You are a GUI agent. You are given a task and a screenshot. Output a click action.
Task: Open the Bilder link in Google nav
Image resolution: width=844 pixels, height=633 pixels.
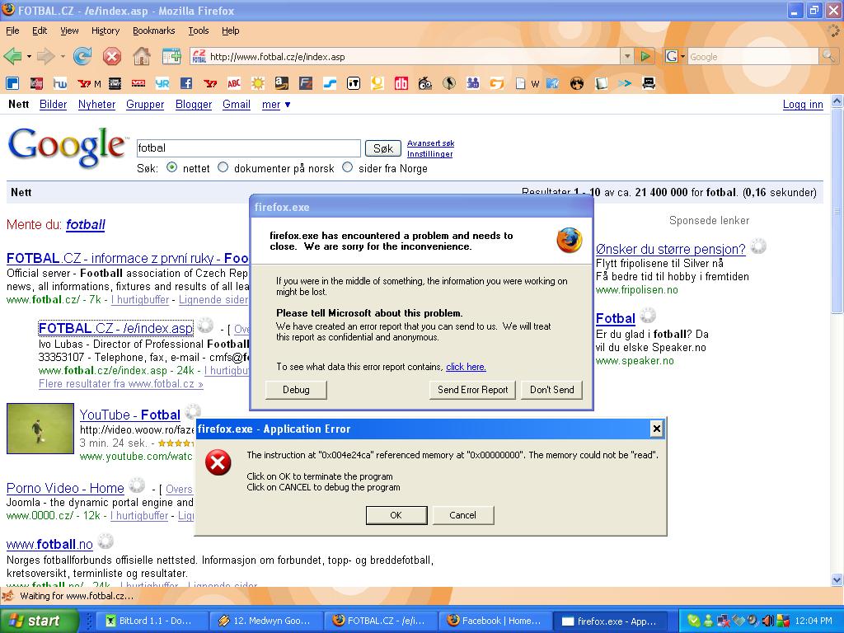(x=54, y=105)
